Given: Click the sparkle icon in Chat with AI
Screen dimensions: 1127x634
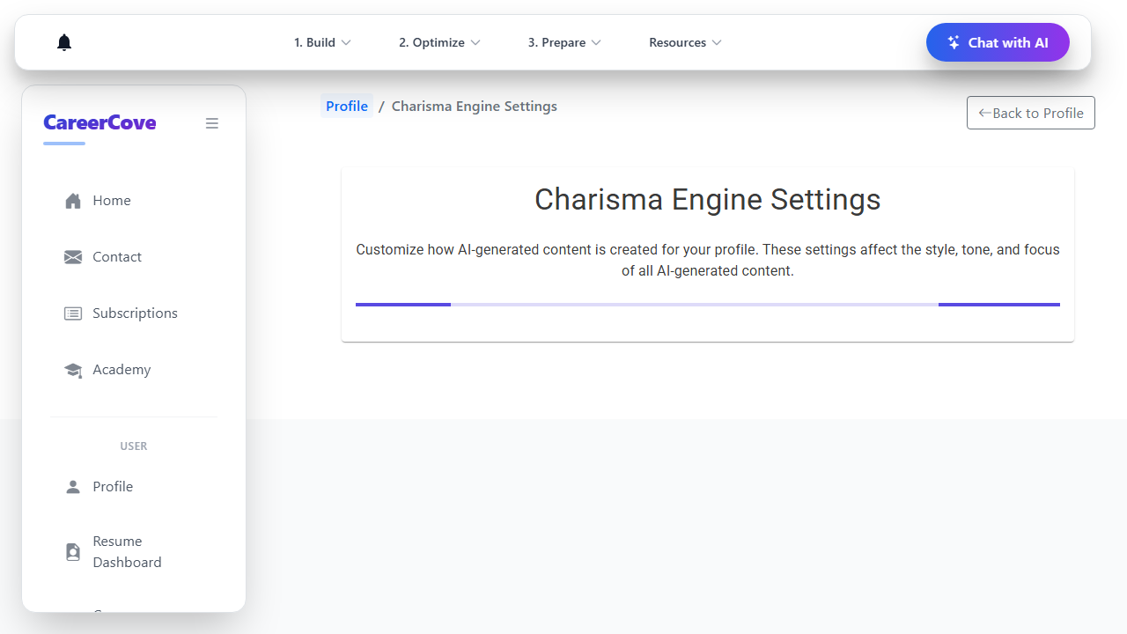Looking at the screenshot, I should tap(954, 42).
